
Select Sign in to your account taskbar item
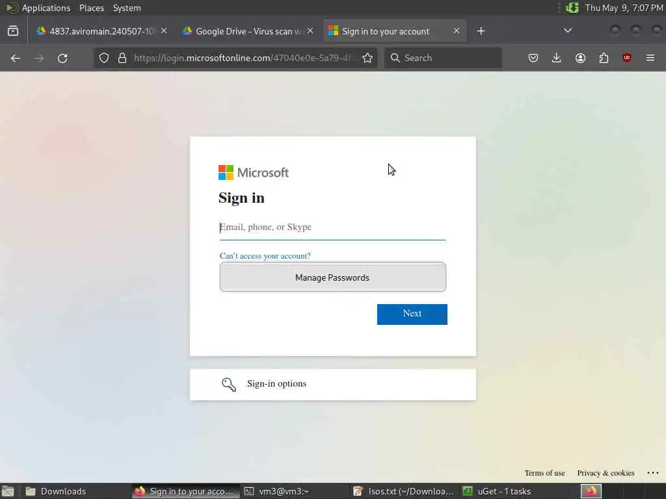tap(185, 491)
